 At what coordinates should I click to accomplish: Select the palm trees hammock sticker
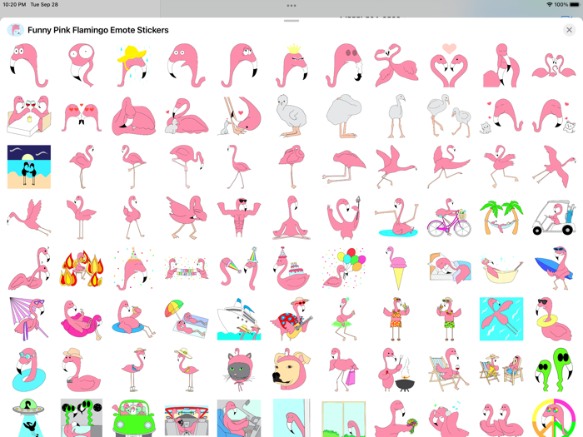click(501, 217)
